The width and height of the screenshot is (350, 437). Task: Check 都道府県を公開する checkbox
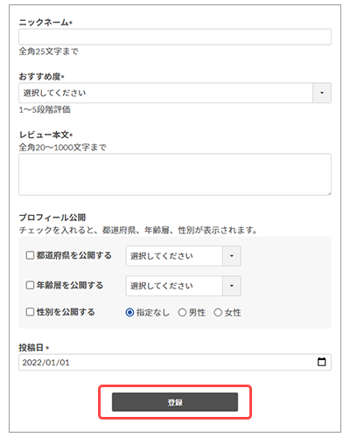coord(30,255)
